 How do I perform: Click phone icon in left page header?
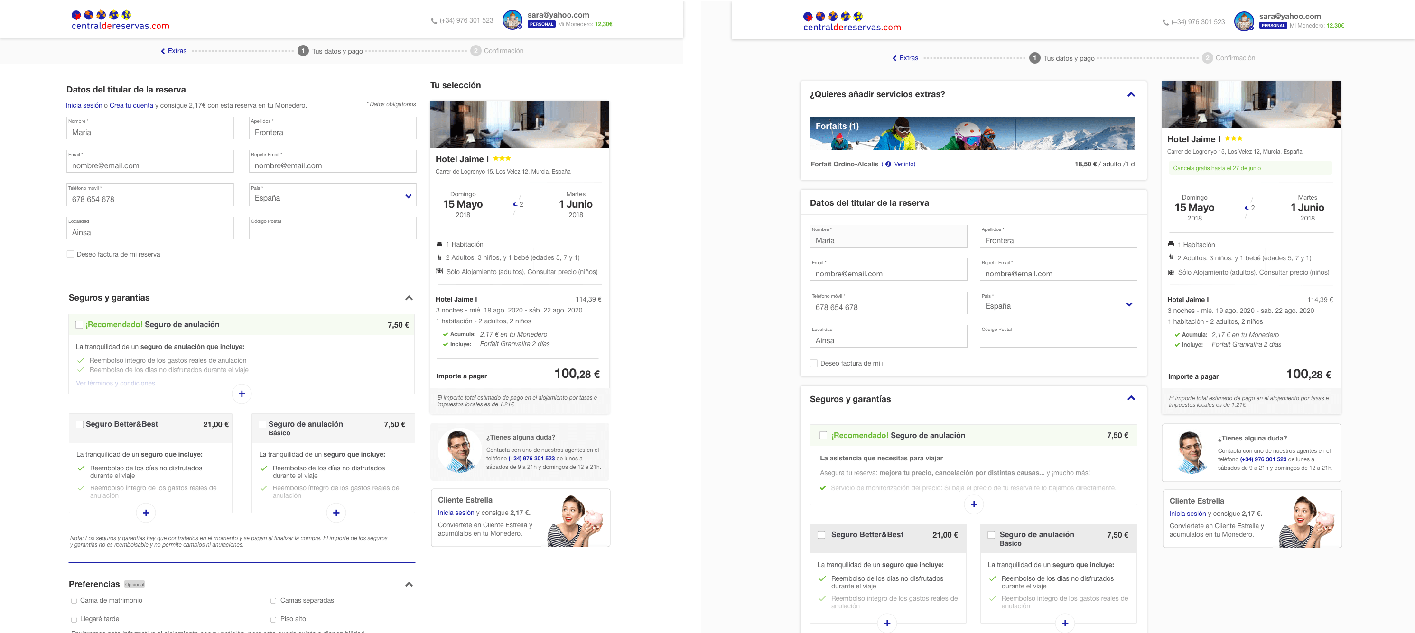click(x=434, y=21)
